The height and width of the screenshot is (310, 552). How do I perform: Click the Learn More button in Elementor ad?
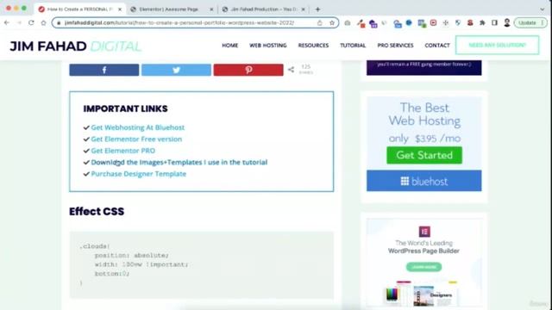(x=423, y=267)
